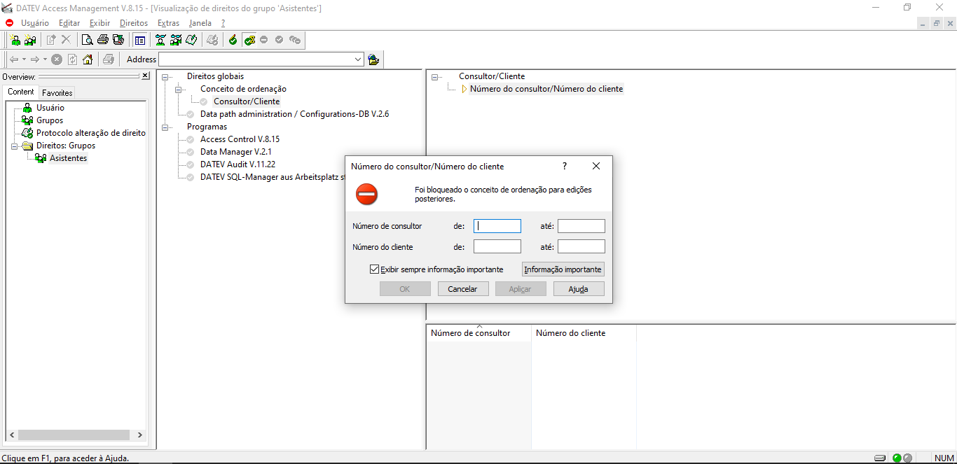Collapse the Conceito de ordenação node
The width and height of the screenshot is (957, 464).
[x=179, y=90]
